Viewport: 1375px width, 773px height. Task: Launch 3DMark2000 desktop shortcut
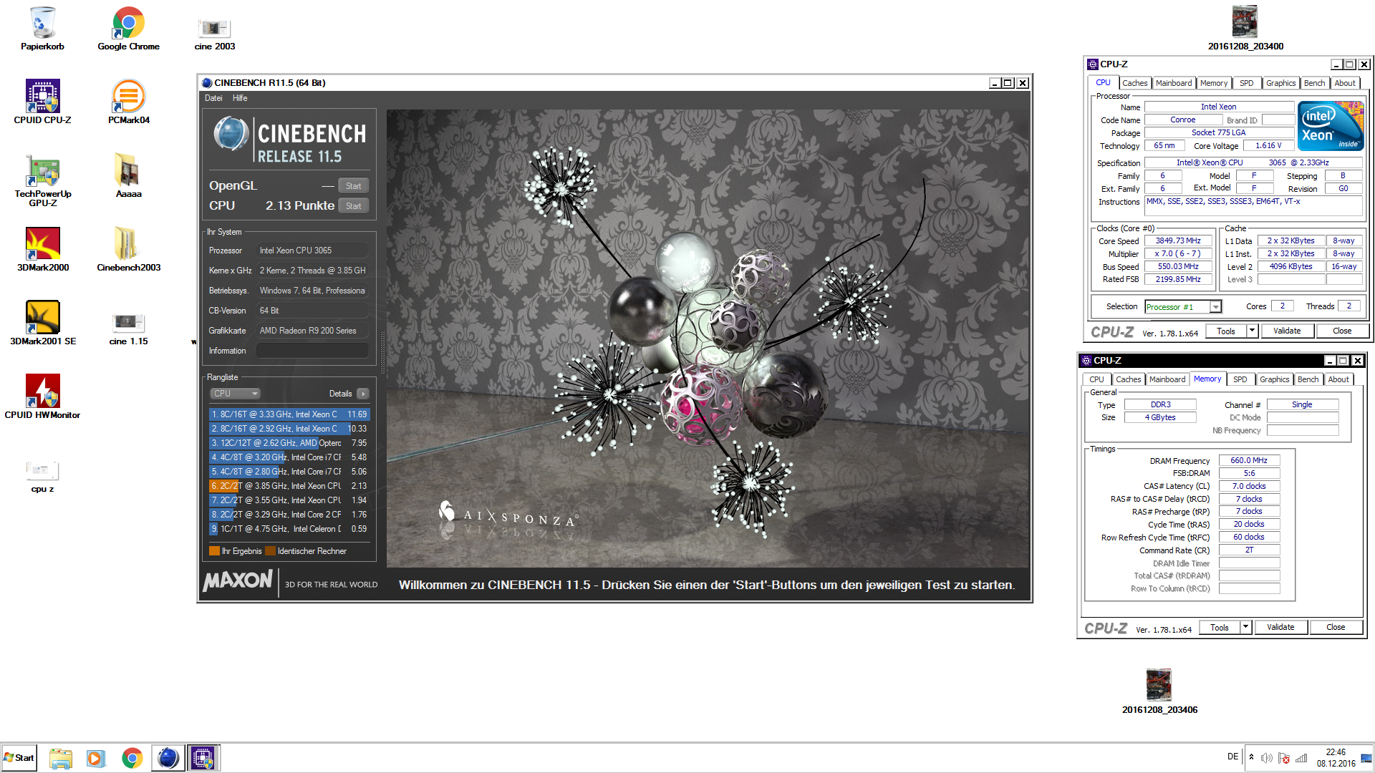click(x=43, y=249)
